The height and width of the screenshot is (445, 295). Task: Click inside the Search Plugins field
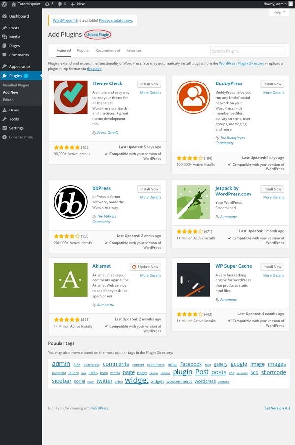click(x=247, y=51)
